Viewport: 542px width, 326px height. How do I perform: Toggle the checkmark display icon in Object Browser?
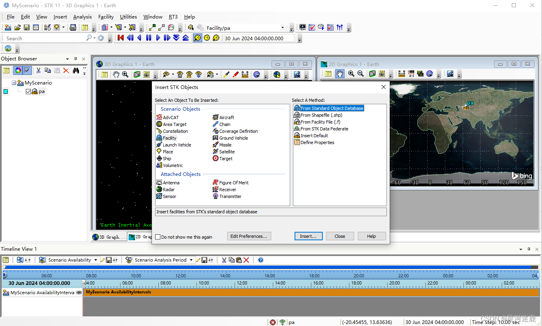click(27, 70)
